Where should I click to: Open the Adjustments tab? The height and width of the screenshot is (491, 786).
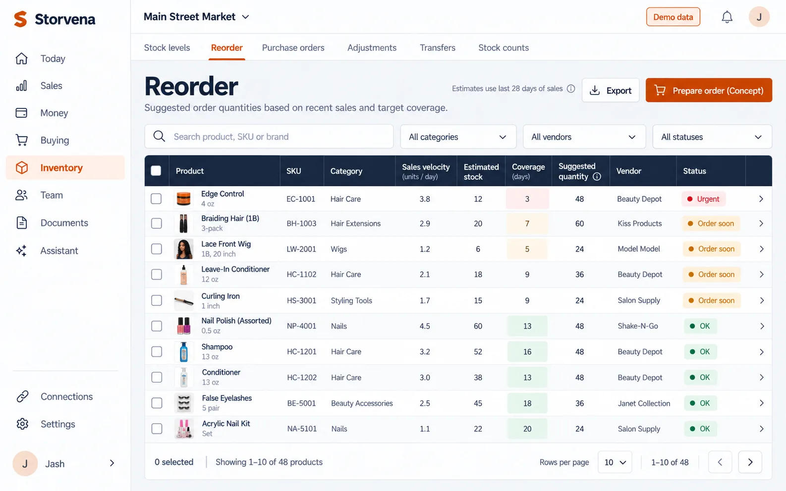tap(372, 48)
